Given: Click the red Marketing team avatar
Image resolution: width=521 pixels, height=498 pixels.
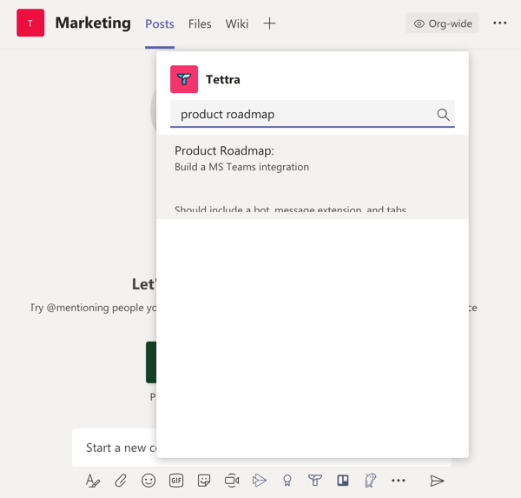Looking at the screenshot, I should click(x=30, y=23).
